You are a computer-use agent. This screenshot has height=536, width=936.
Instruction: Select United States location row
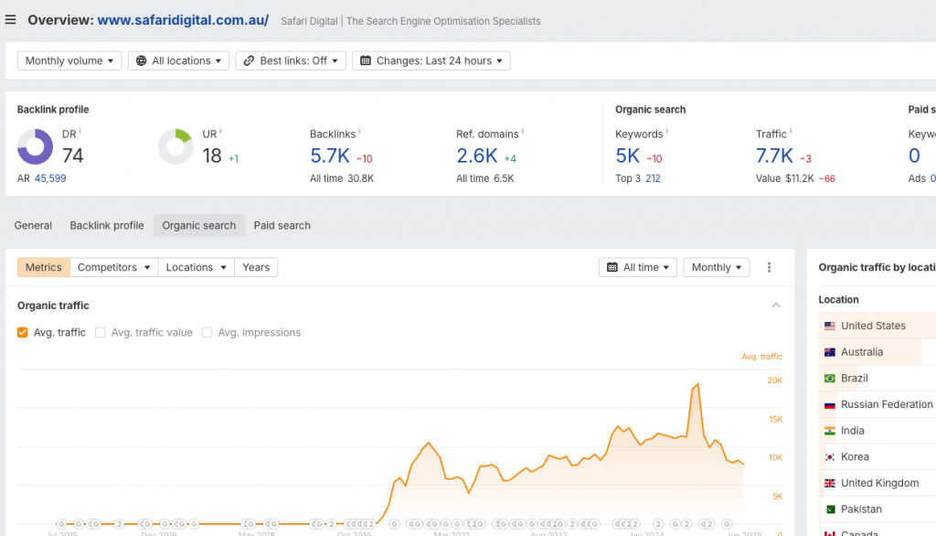point(877,326)
